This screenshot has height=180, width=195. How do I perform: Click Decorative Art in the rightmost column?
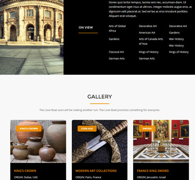coord(178,26)
